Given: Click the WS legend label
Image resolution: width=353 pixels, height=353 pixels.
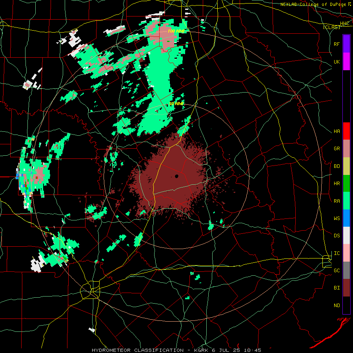Looking at the screenshot, I should pos(337,218).
